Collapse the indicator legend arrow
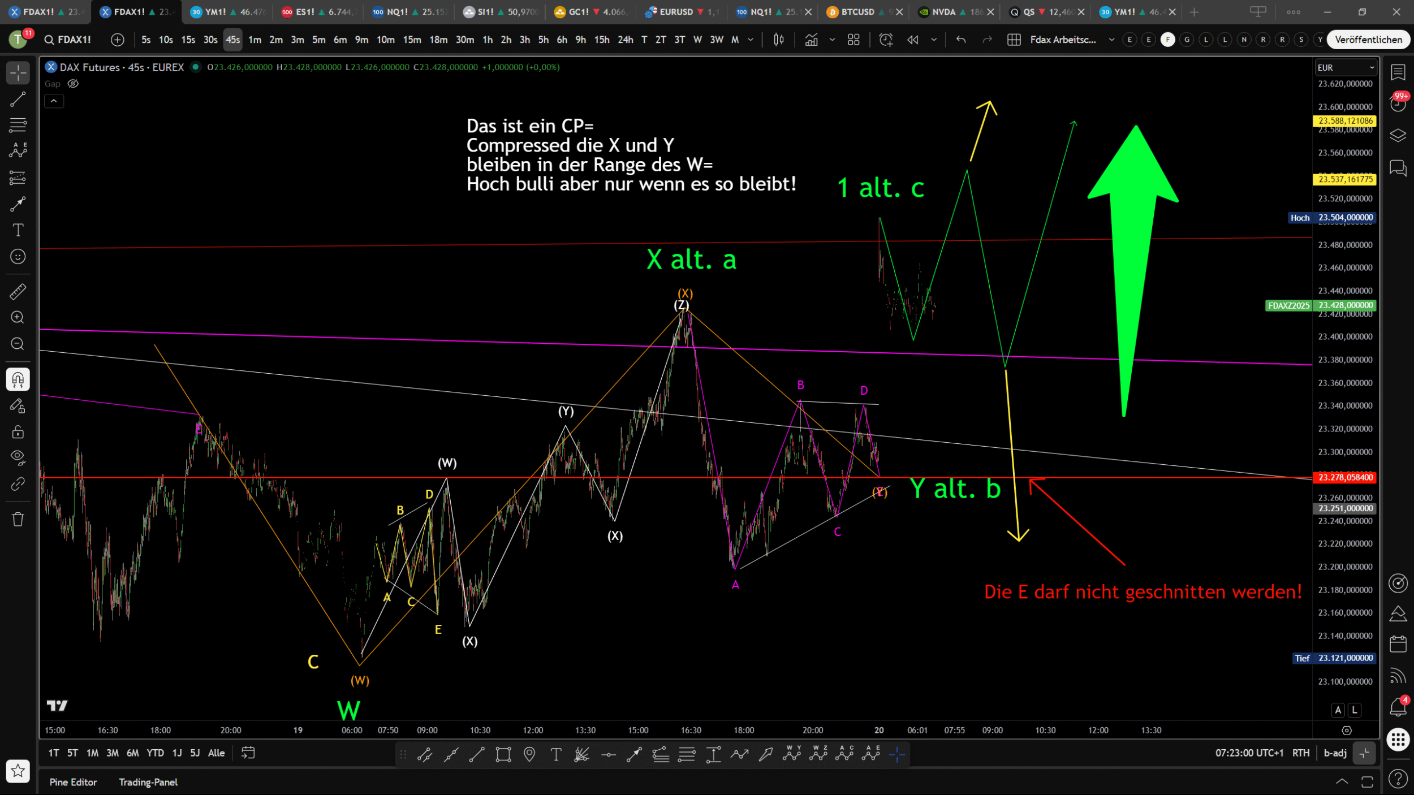 pos(54,101)
